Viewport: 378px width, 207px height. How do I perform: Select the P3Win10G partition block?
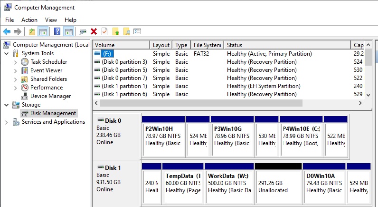pyautogui.click(x=232, y=137)
